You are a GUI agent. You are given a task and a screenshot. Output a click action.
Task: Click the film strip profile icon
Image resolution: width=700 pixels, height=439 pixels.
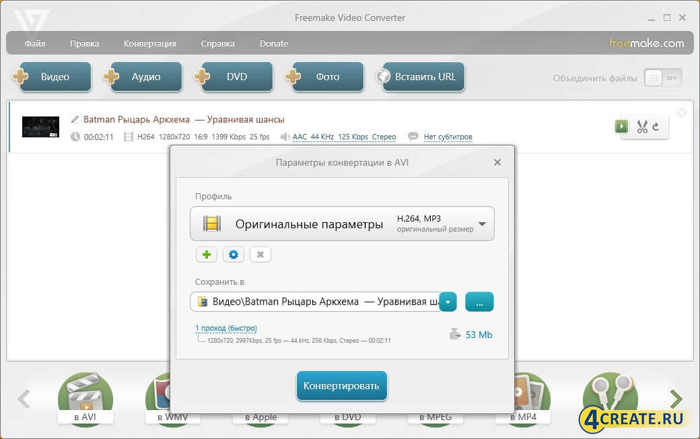pos(212,224)
